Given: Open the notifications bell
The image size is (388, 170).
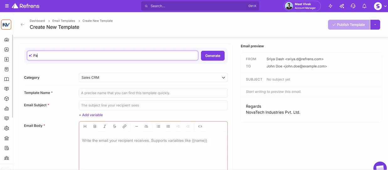Looking at the screenshot, I should (364, 6).
